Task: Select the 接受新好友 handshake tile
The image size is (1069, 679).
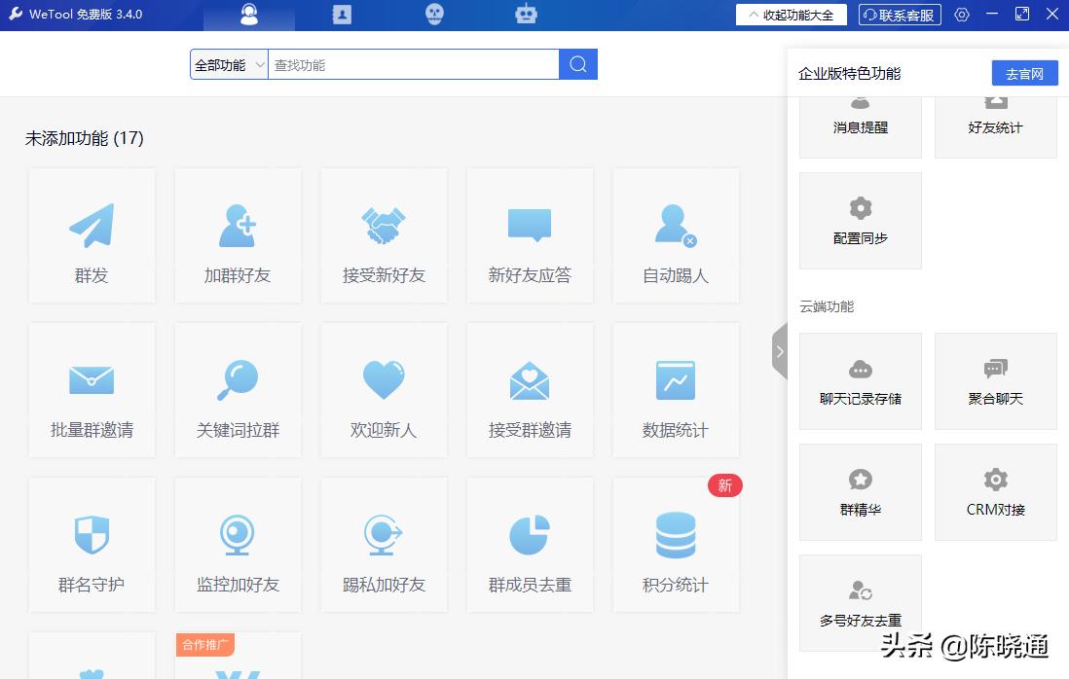Action: tap(384, 235)
